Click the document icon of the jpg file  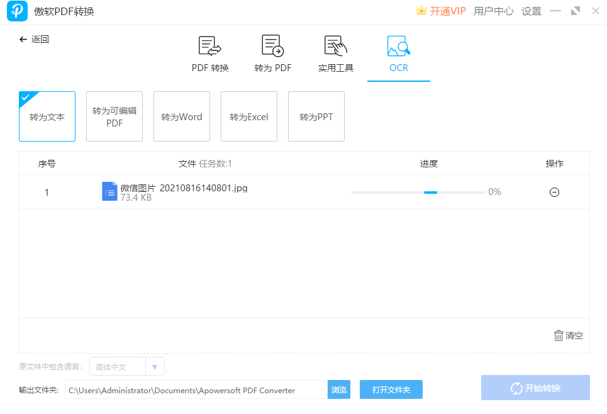click(x=109, y=192)
